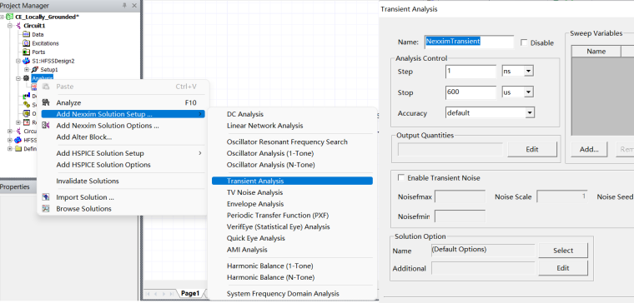Choose Browse Solutions from menu

click(123, 209)
